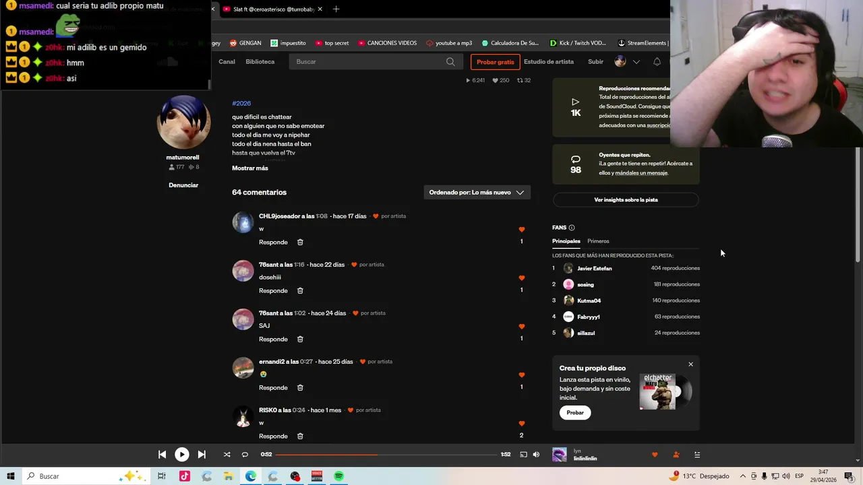Image resolution: width=863 pixels, height=485 pixels.
Task: Open the linlinlinlin track thumbnail in player
Action: point(560,455)
